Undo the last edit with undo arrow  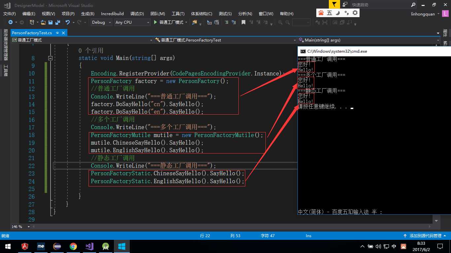pos(68,22)
